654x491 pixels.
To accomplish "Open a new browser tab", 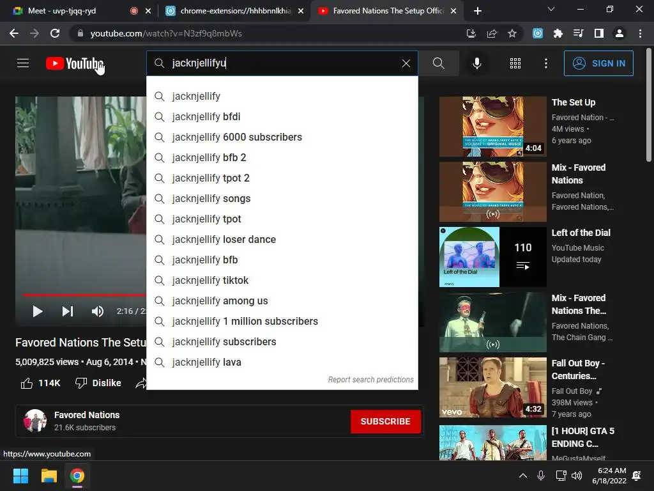I will coord(478,11).
